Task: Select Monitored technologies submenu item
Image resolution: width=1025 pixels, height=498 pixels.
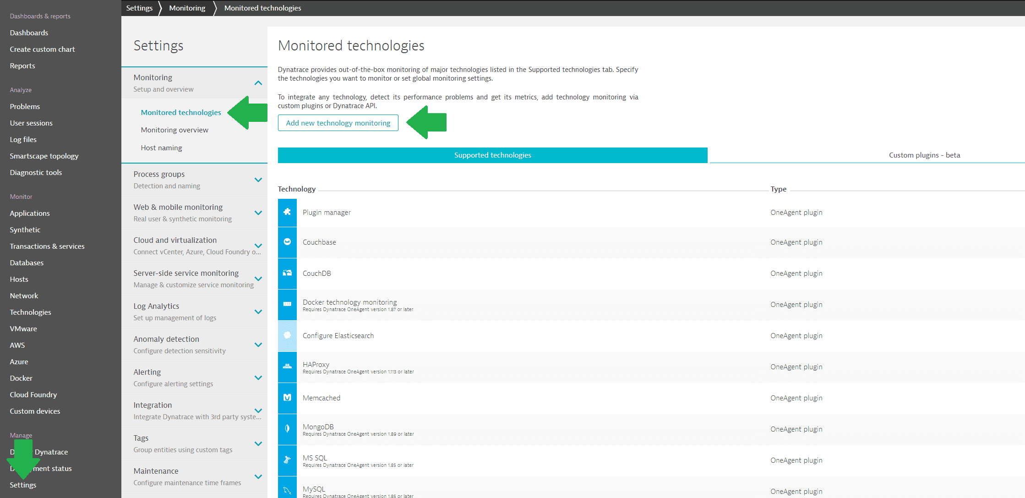Action: tap(181, 112)
